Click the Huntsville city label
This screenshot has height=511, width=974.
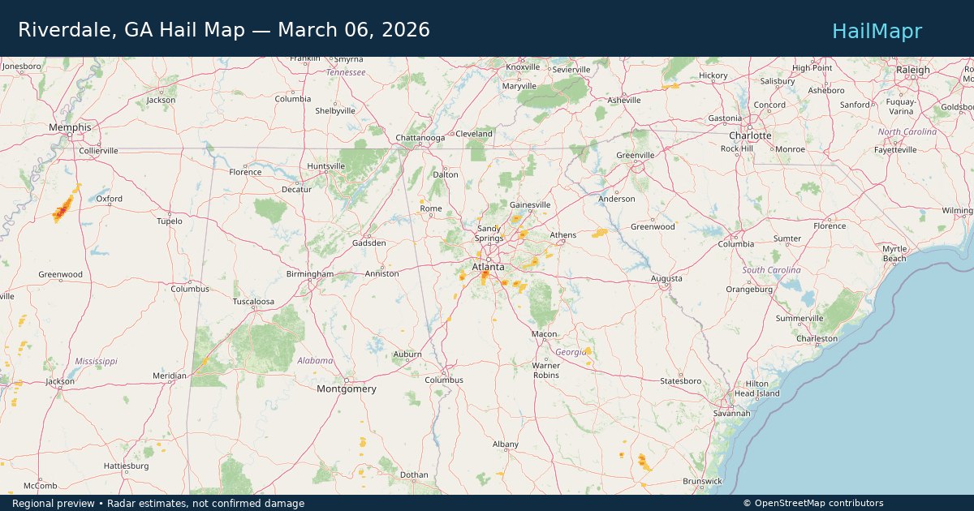[x=326, y=166]
